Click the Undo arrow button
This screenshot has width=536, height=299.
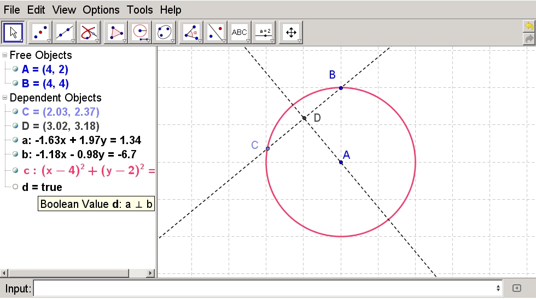click(x=528, y=26)
